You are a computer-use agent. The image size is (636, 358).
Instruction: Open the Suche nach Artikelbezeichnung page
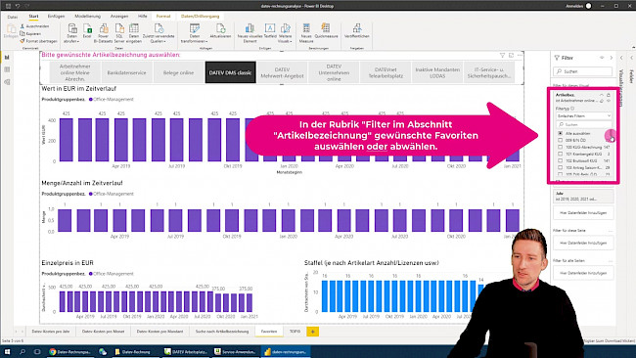click(x=222, y=332)
